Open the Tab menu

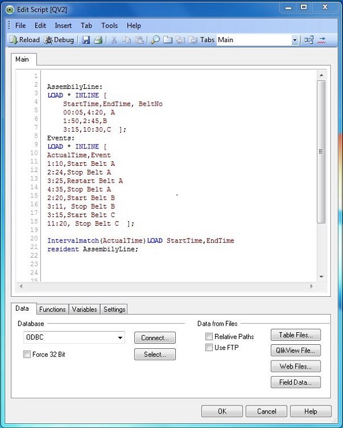[x=86, y=25]
